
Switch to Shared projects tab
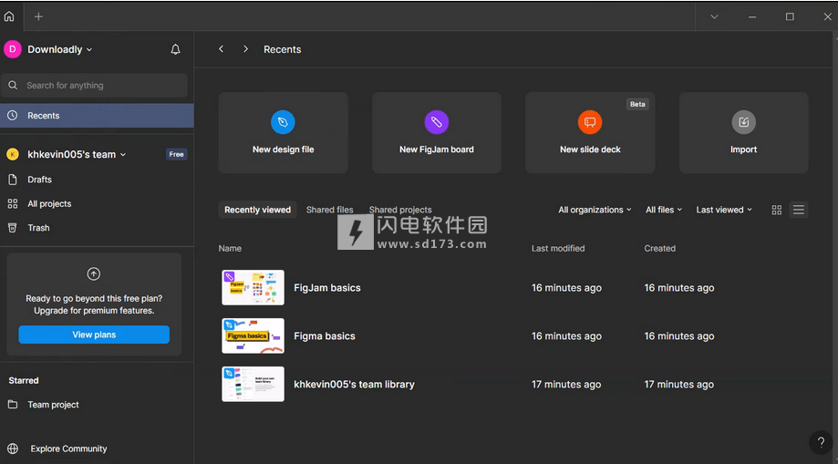[400, 210]
